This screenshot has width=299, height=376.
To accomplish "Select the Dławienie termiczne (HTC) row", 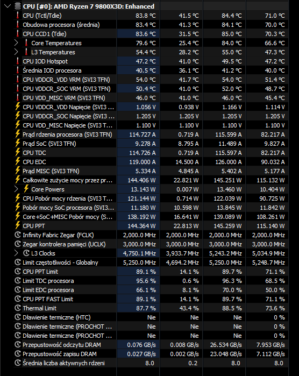I will (151, 317).
